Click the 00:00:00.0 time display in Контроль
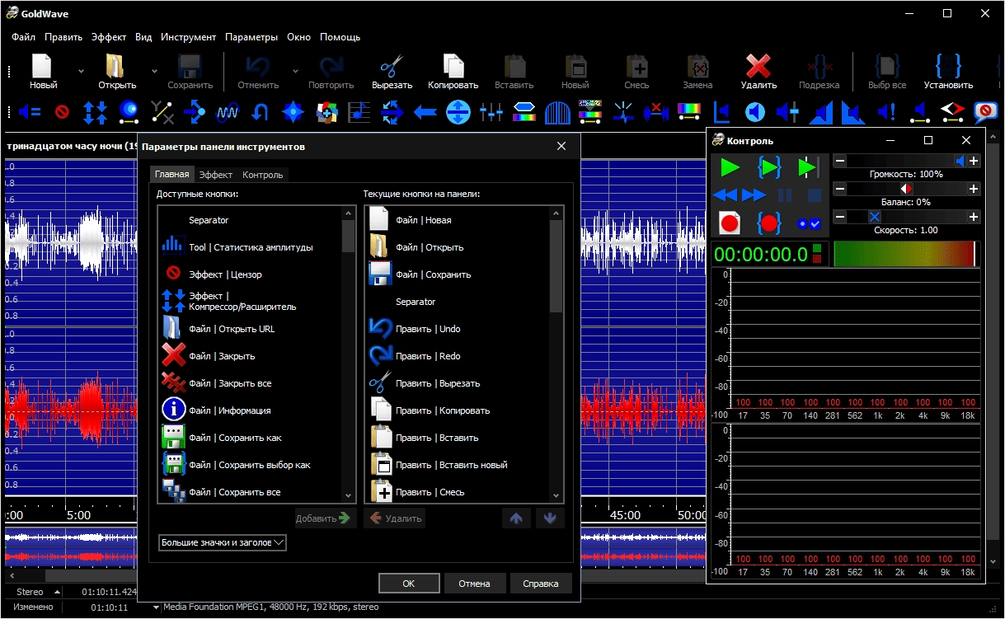 click(761, 254)
